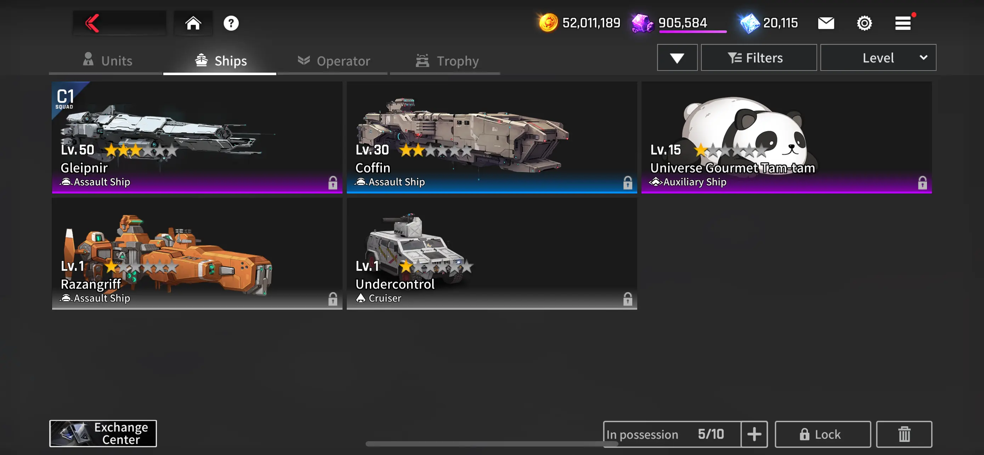Open the settings gear icon
The width and height of the screenshot is (984, 455).
[x=864, y=23]
